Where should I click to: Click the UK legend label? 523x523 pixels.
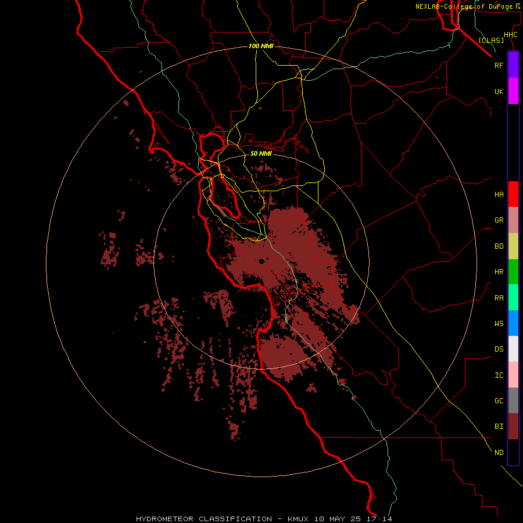499,91
